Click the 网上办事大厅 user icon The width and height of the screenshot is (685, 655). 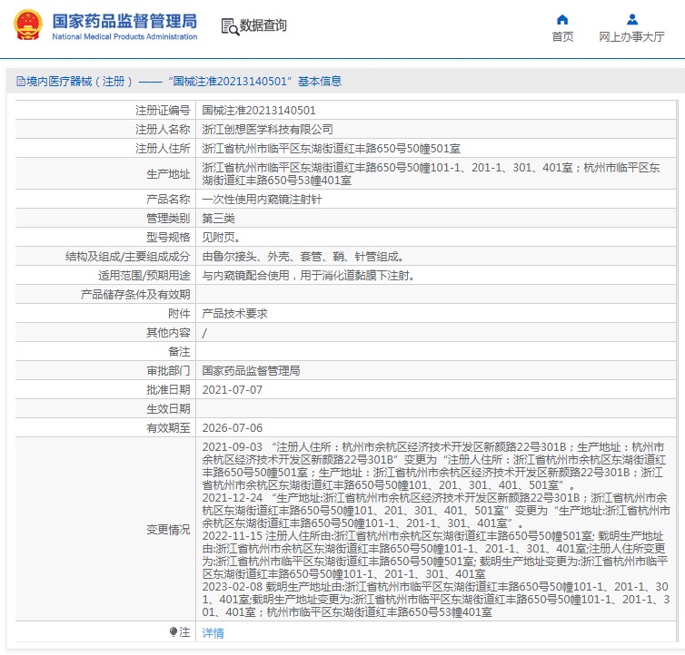tap(631, 20)
